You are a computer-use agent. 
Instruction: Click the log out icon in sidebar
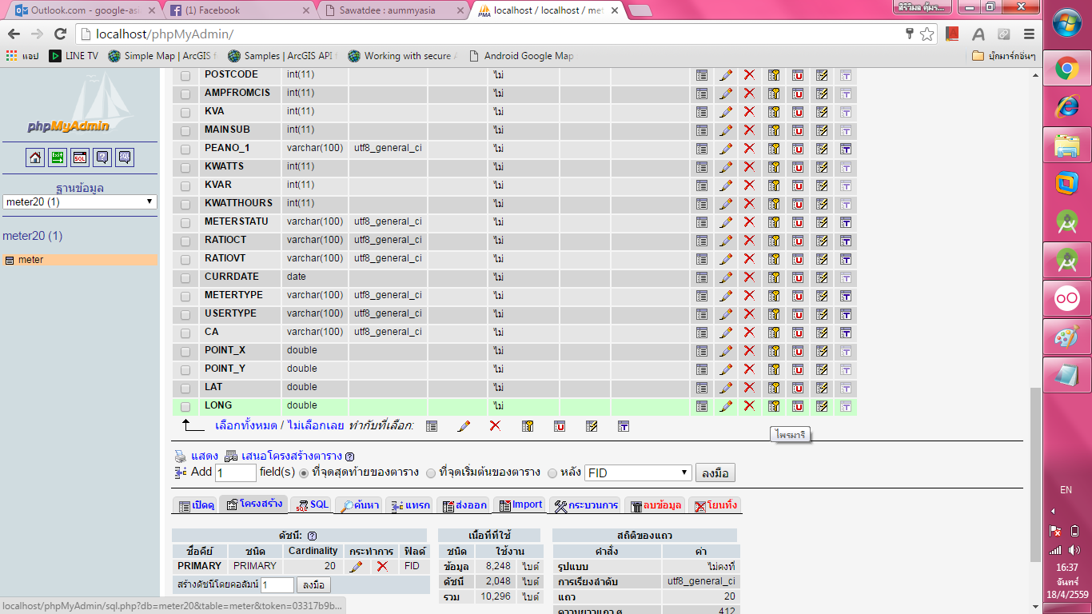pos(58,157)
